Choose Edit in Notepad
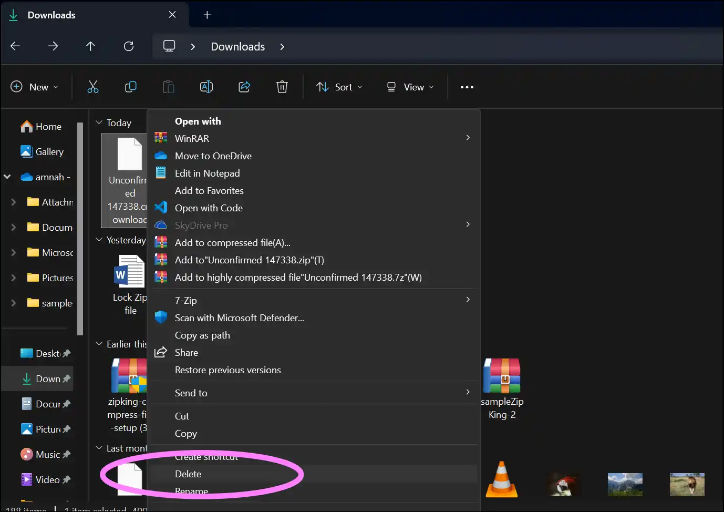 314,173
